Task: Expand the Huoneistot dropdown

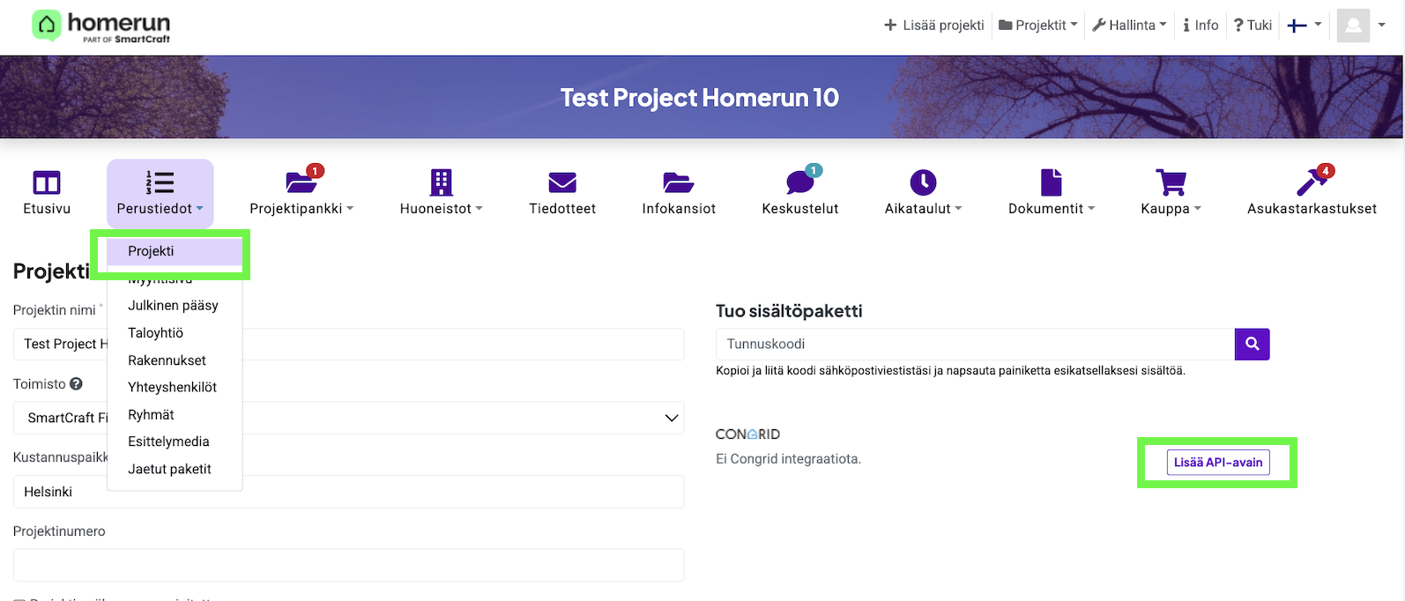Action: tap(441, 209)
